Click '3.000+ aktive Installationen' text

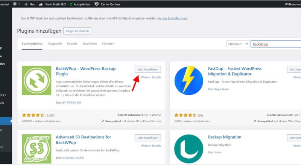(x=192, y=121)
